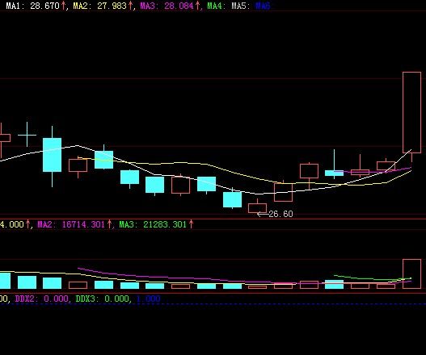Select the purple MA3: 28.084 label
This screenshot has width=426, height=355.
170,6
